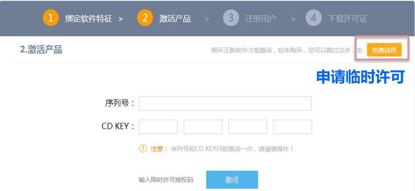This screenshot has height=191, width=415.
Task: Focus the 序列号 text field
Action: 225,104
